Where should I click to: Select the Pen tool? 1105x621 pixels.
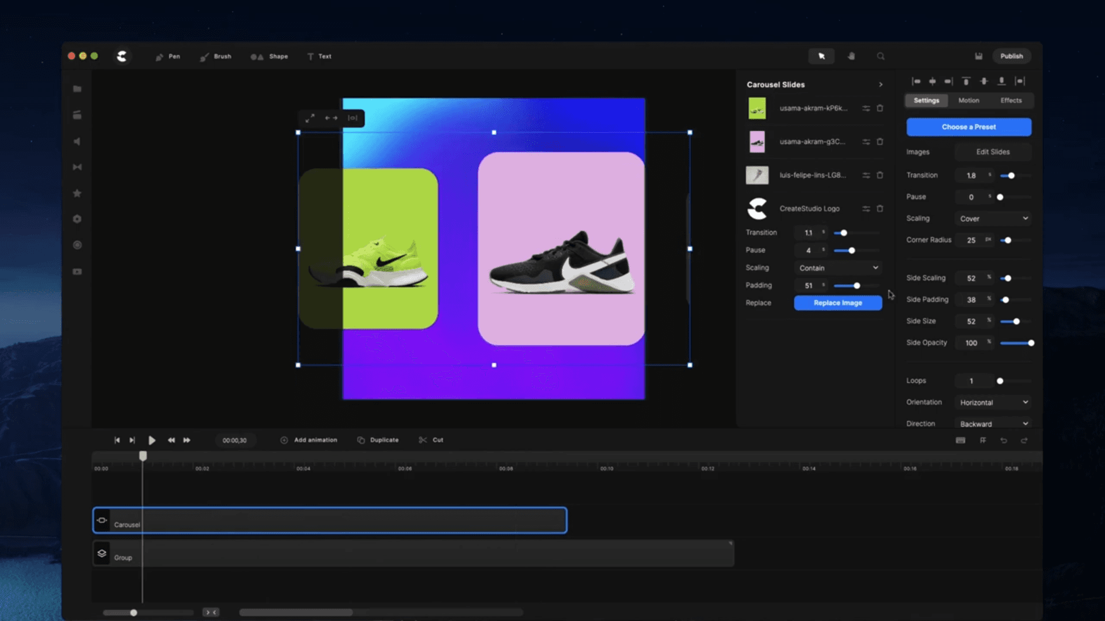tap(167, 56)
